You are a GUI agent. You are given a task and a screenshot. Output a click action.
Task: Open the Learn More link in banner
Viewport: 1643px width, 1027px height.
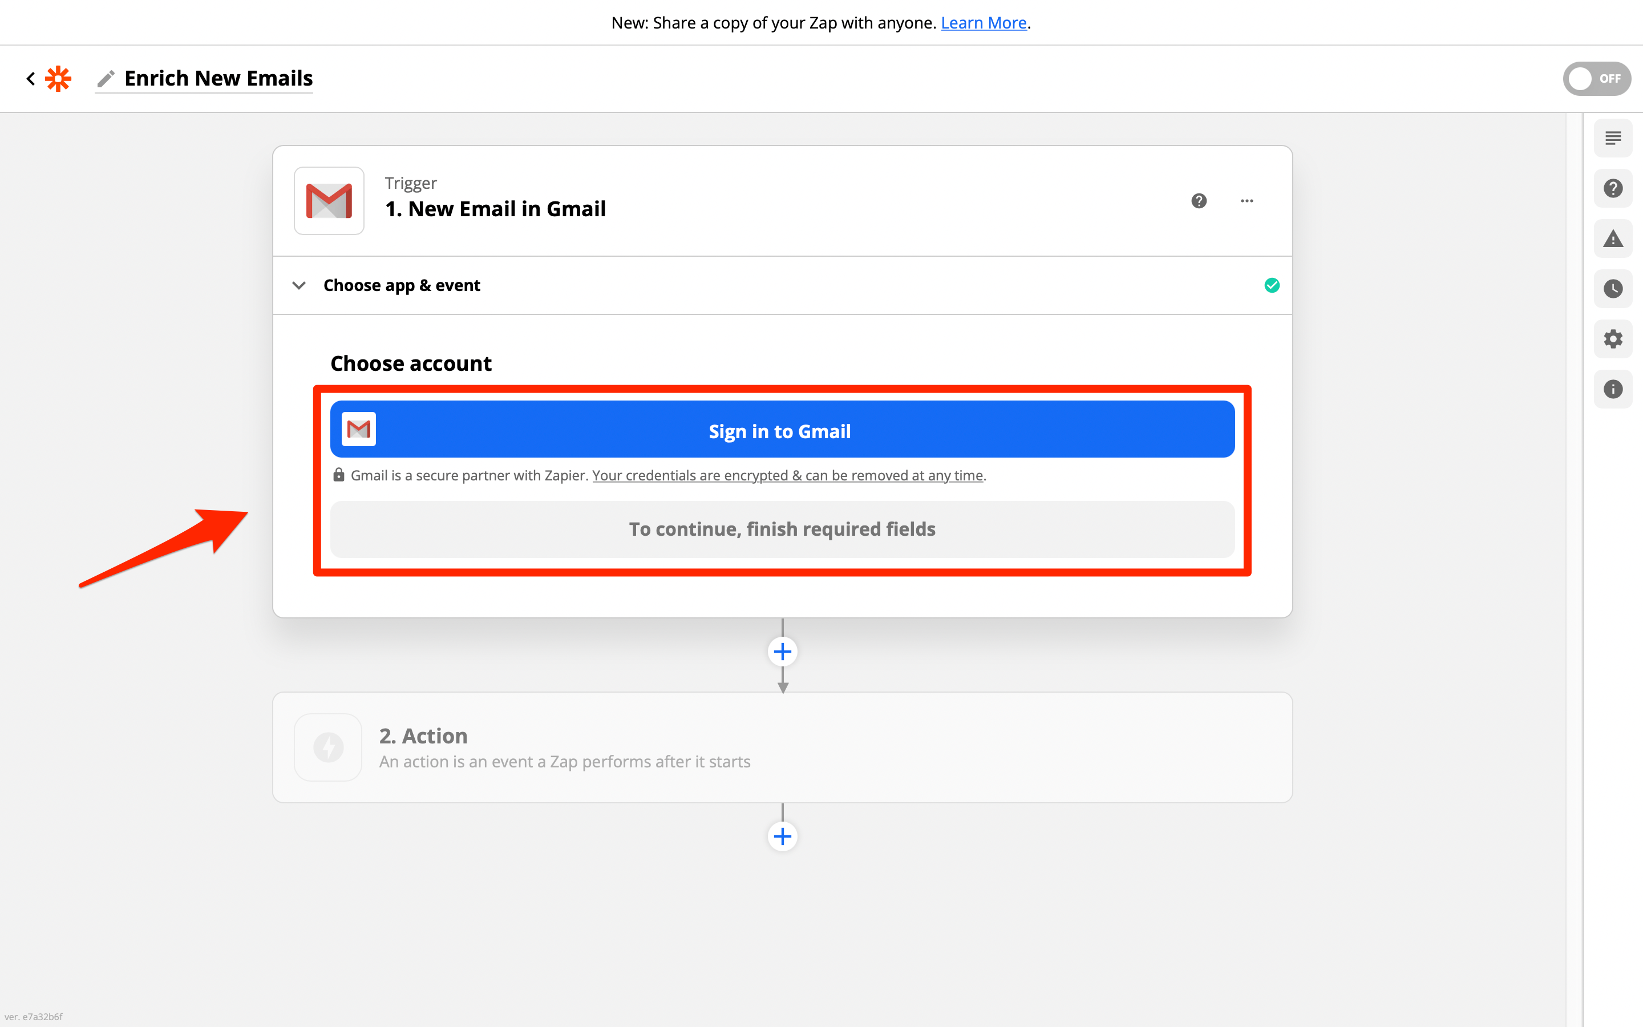[983, 23]
